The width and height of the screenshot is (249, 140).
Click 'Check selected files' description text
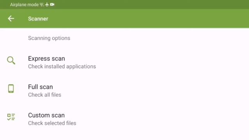[52, 123]
